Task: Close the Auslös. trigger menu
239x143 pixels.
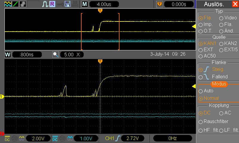Action: (x=235, y=4)
